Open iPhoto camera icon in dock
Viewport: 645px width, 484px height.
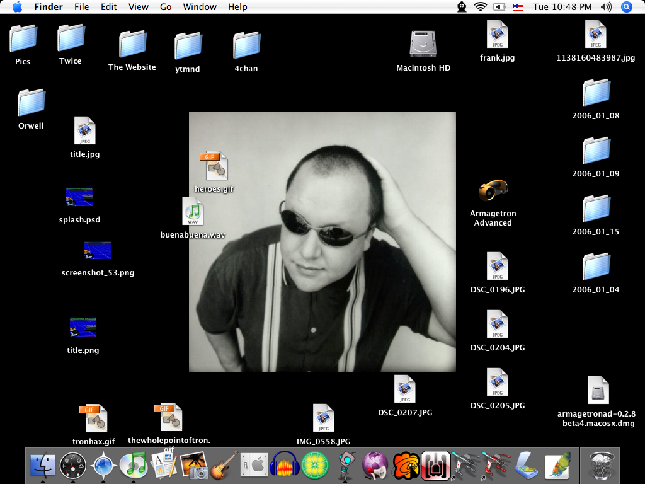194,466
